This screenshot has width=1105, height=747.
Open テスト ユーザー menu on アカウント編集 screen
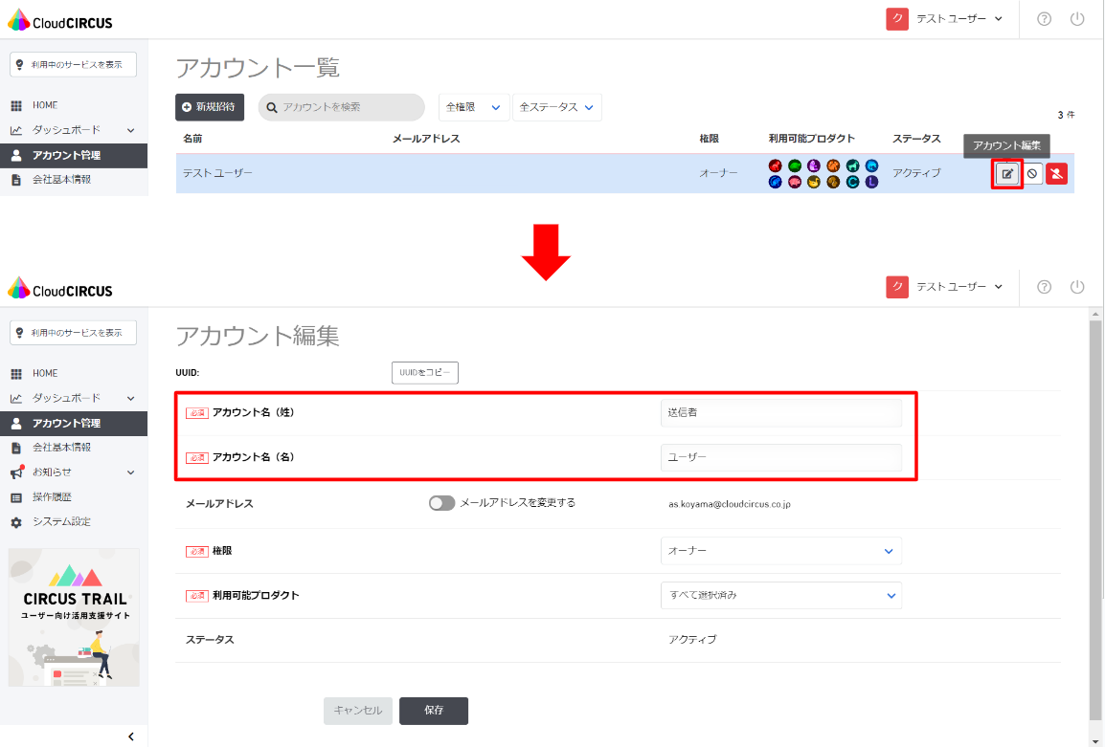[x=959, y=287]
